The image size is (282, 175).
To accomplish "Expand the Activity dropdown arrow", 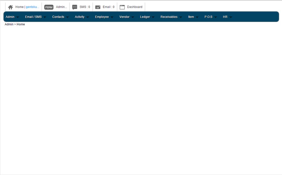I will point(88,17).
